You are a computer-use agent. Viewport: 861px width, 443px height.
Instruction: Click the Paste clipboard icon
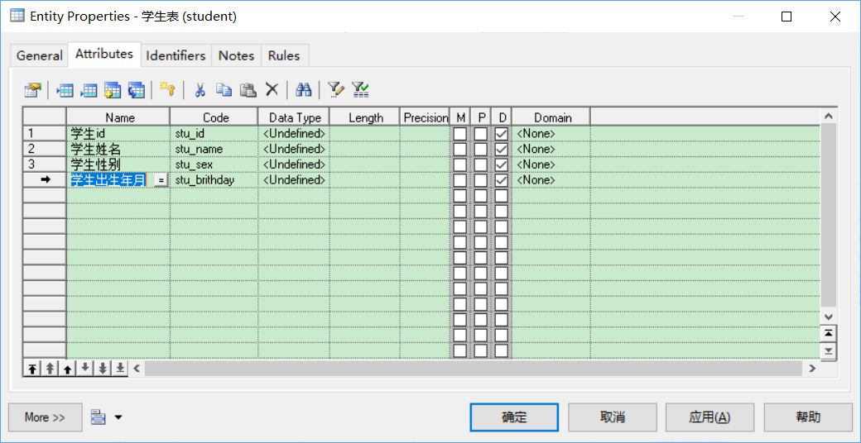248,90
